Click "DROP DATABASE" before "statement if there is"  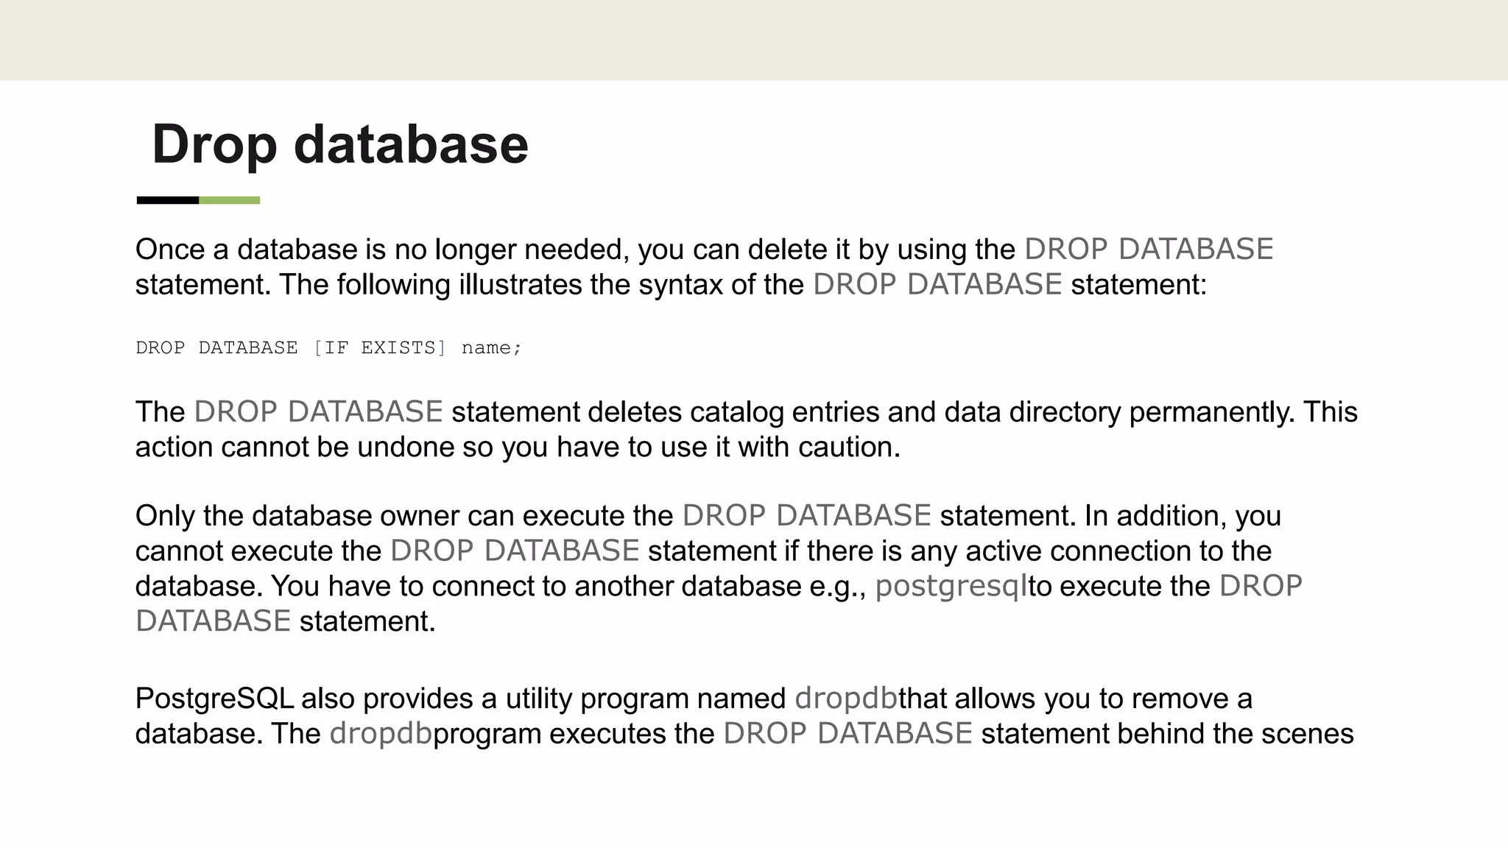514,551
